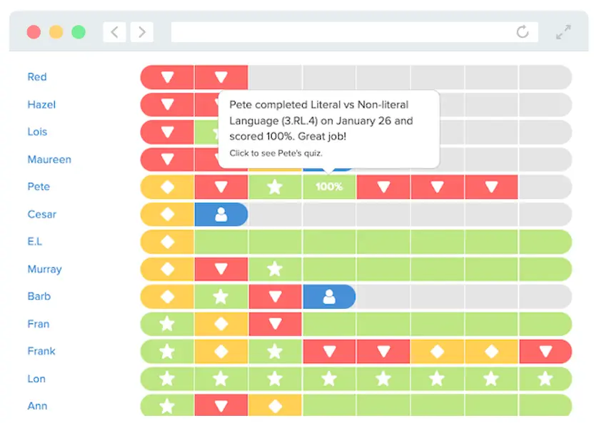Open student Red's profile link

coord(37,77)
